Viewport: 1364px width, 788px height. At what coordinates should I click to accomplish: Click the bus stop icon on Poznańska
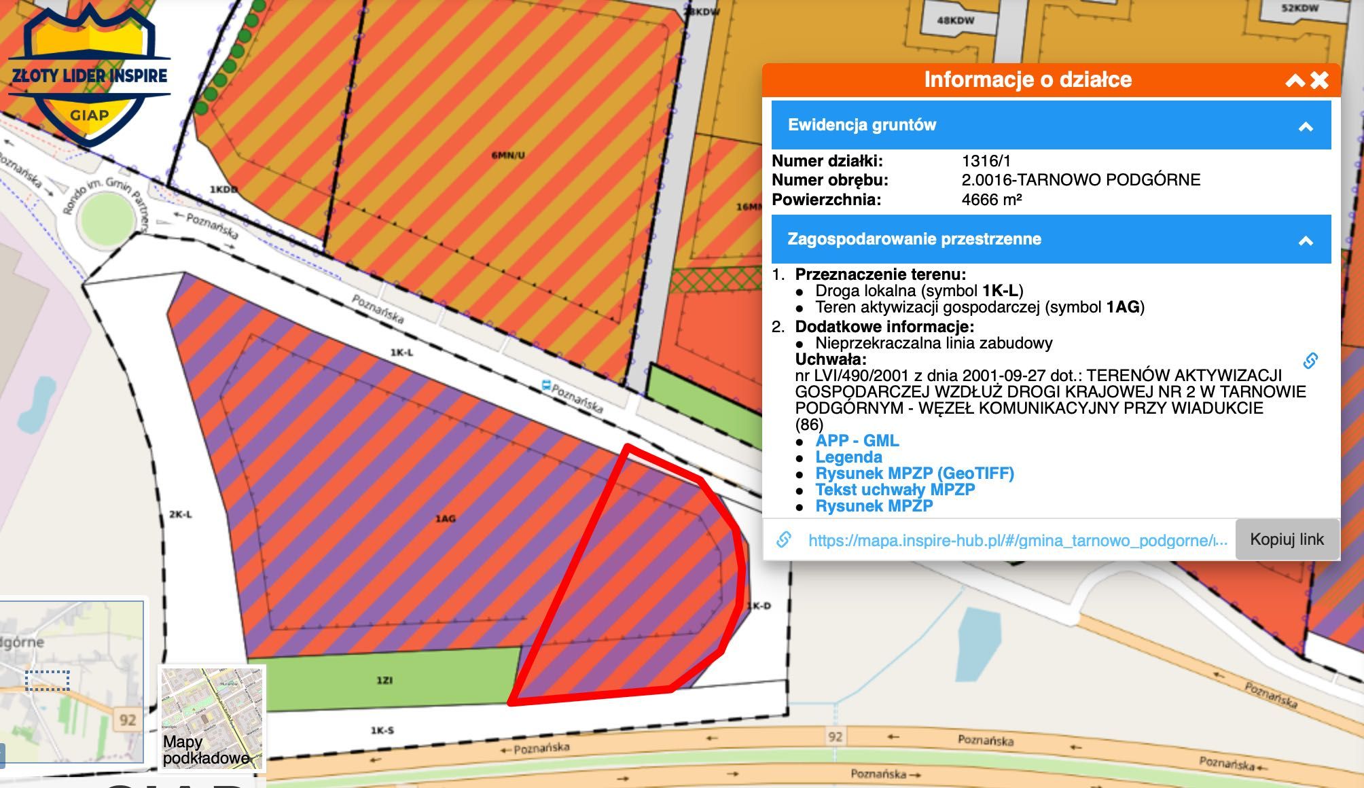tap(546, 386)
